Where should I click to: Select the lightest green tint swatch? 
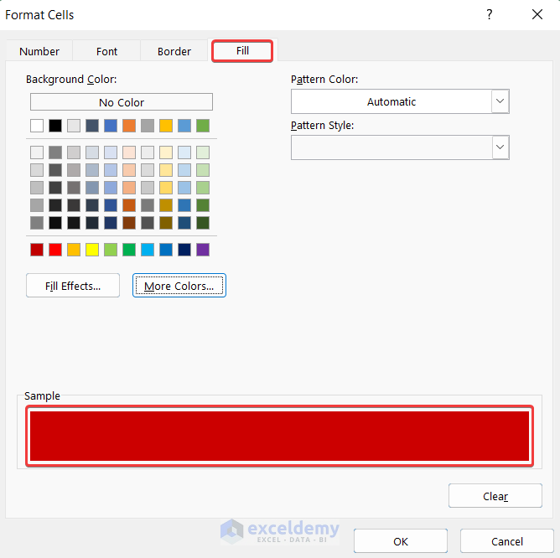click(x=203, y=152)
